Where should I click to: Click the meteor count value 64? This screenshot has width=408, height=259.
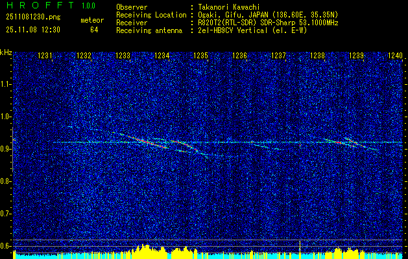94,30
